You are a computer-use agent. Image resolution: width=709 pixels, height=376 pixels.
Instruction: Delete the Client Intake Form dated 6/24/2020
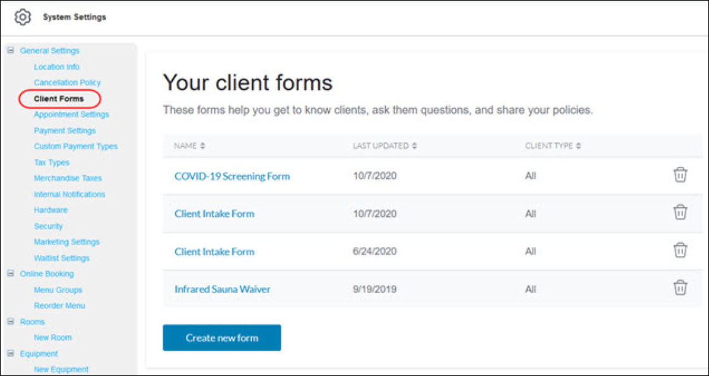point(680,250)
